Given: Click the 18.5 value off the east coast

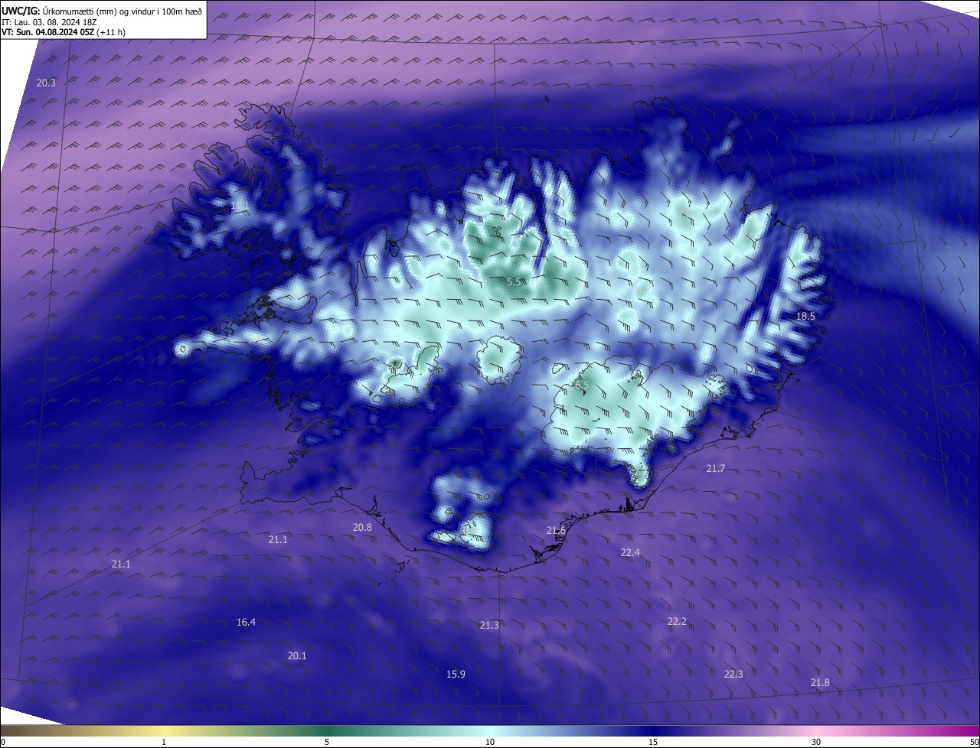Looking at the screenshot, I should click(x=805, y=316).
